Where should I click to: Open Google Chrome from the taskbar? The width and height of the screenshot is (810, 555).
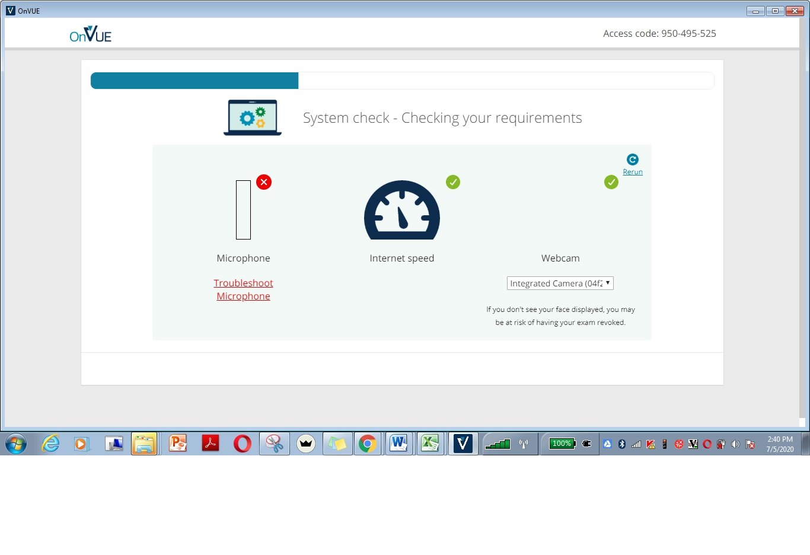click(x=368, y=444)
